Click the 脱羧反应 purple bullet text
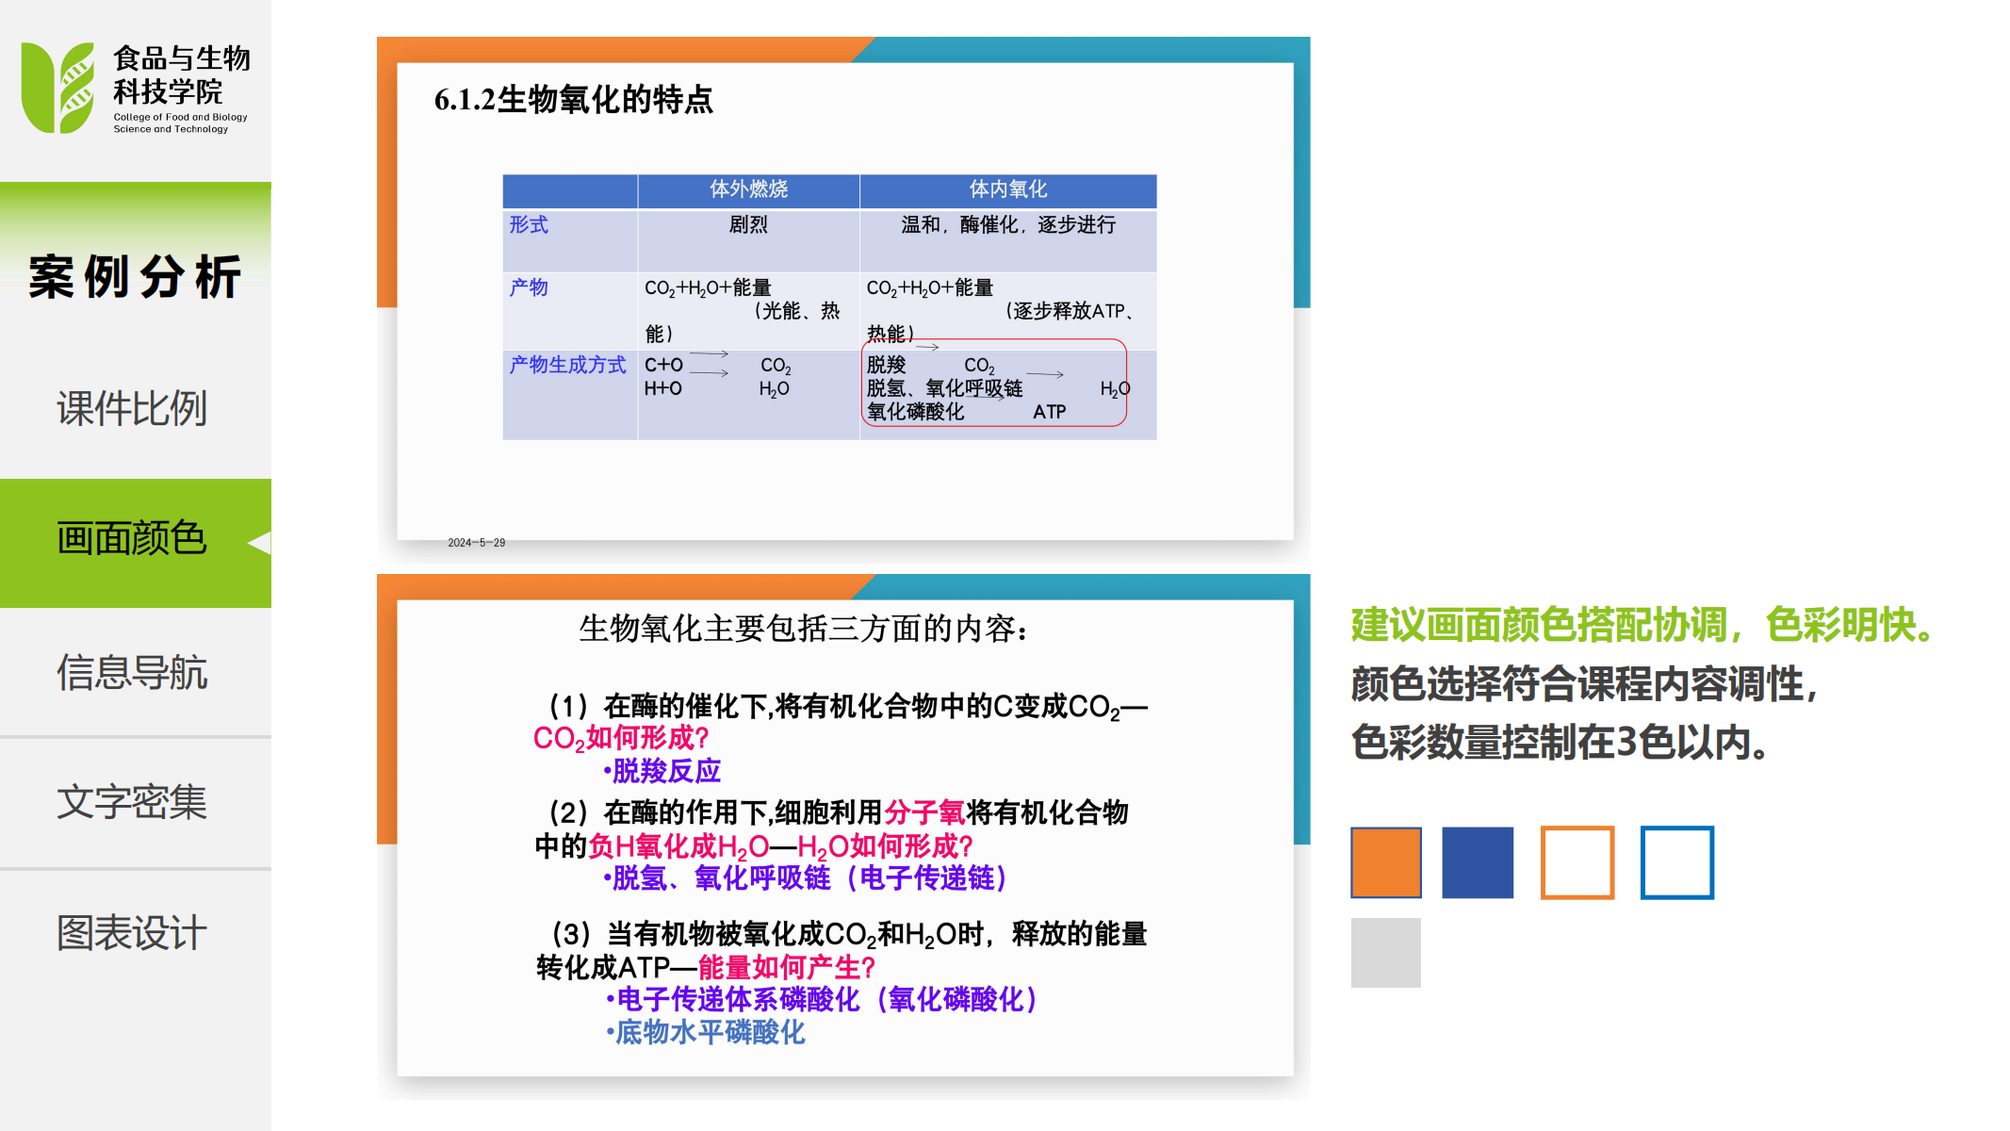2010x1131 pixels. tap(665, 771)
